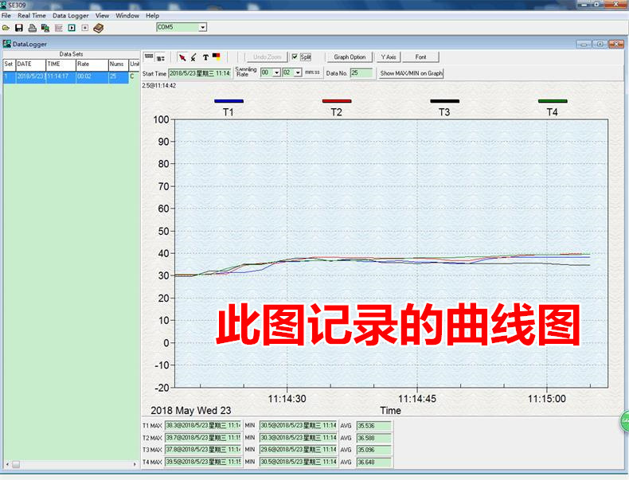Click the second graph legend layout icon
The image size is (629, 480).
[x=161, y=58]
